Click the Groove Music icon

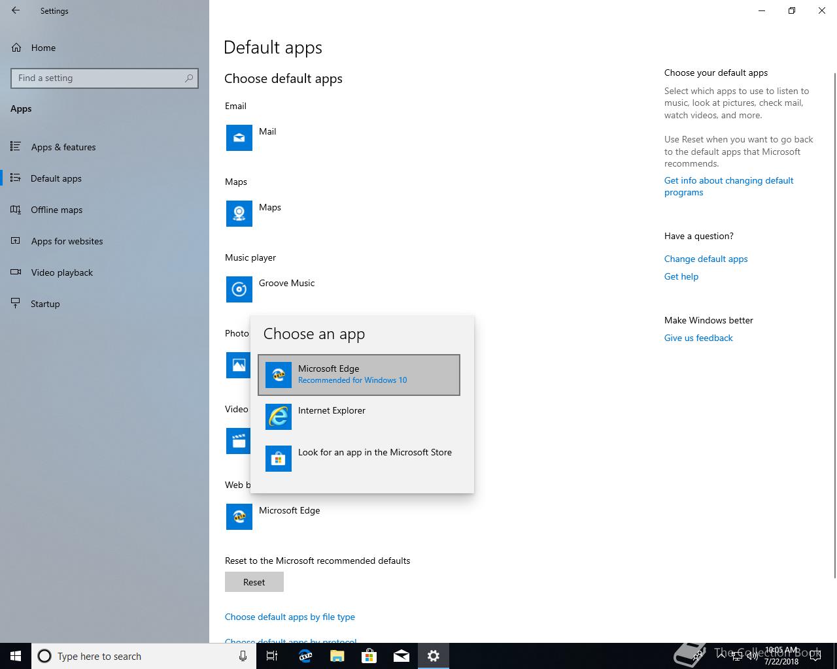(239, 289)
